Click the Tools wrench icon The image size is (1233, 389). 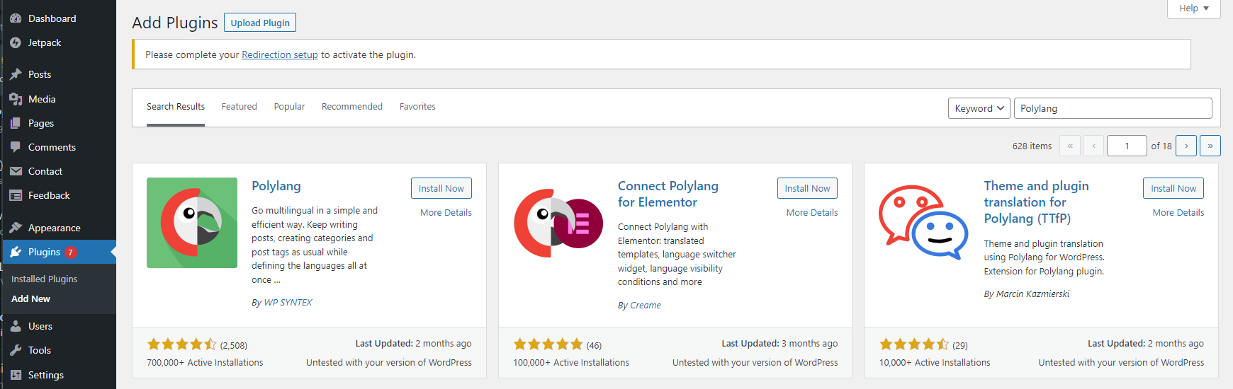(16, 350)
